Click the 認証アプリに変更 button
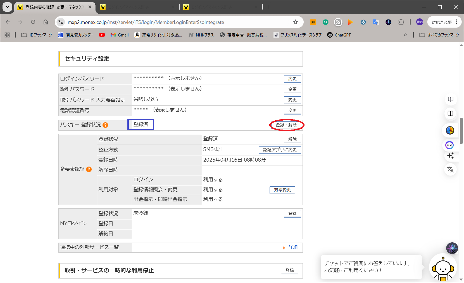This screenshot has width=464, height=283. coord(280,150)
